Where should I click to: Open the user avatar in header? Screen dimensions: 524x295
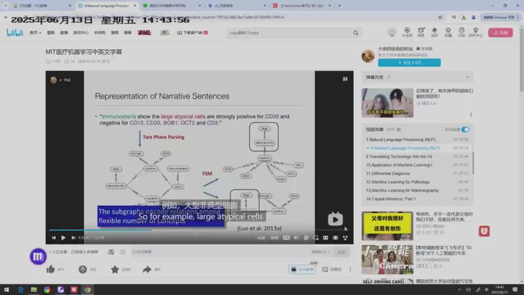click(392, 32)
